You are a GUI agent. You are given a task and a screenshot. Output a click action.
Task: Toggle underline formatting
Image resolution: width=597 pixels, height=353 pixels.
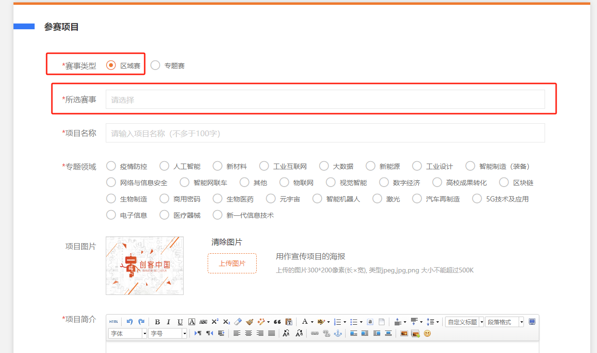pos(180,322)
